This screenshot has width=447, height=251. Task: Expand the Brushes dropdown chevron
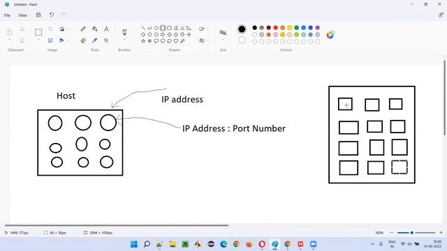[x=124, y=40]
